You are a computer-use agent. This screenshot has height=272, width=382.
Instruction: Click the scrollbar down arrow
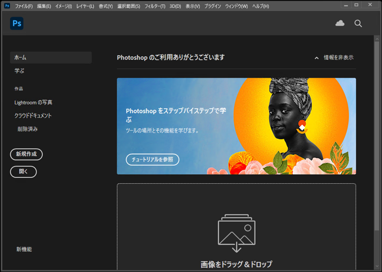[377, 266]
